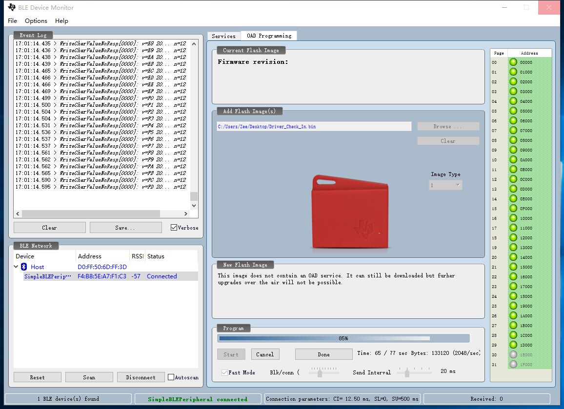Viewport: 564px width, 409px height.
Task: Click the gray LED for page 31
Action: click(513, 364)
